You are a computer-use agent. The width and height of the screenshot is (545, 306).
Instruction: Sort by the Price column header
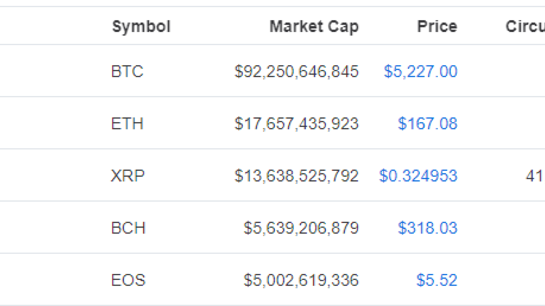[x=437, y=27]
